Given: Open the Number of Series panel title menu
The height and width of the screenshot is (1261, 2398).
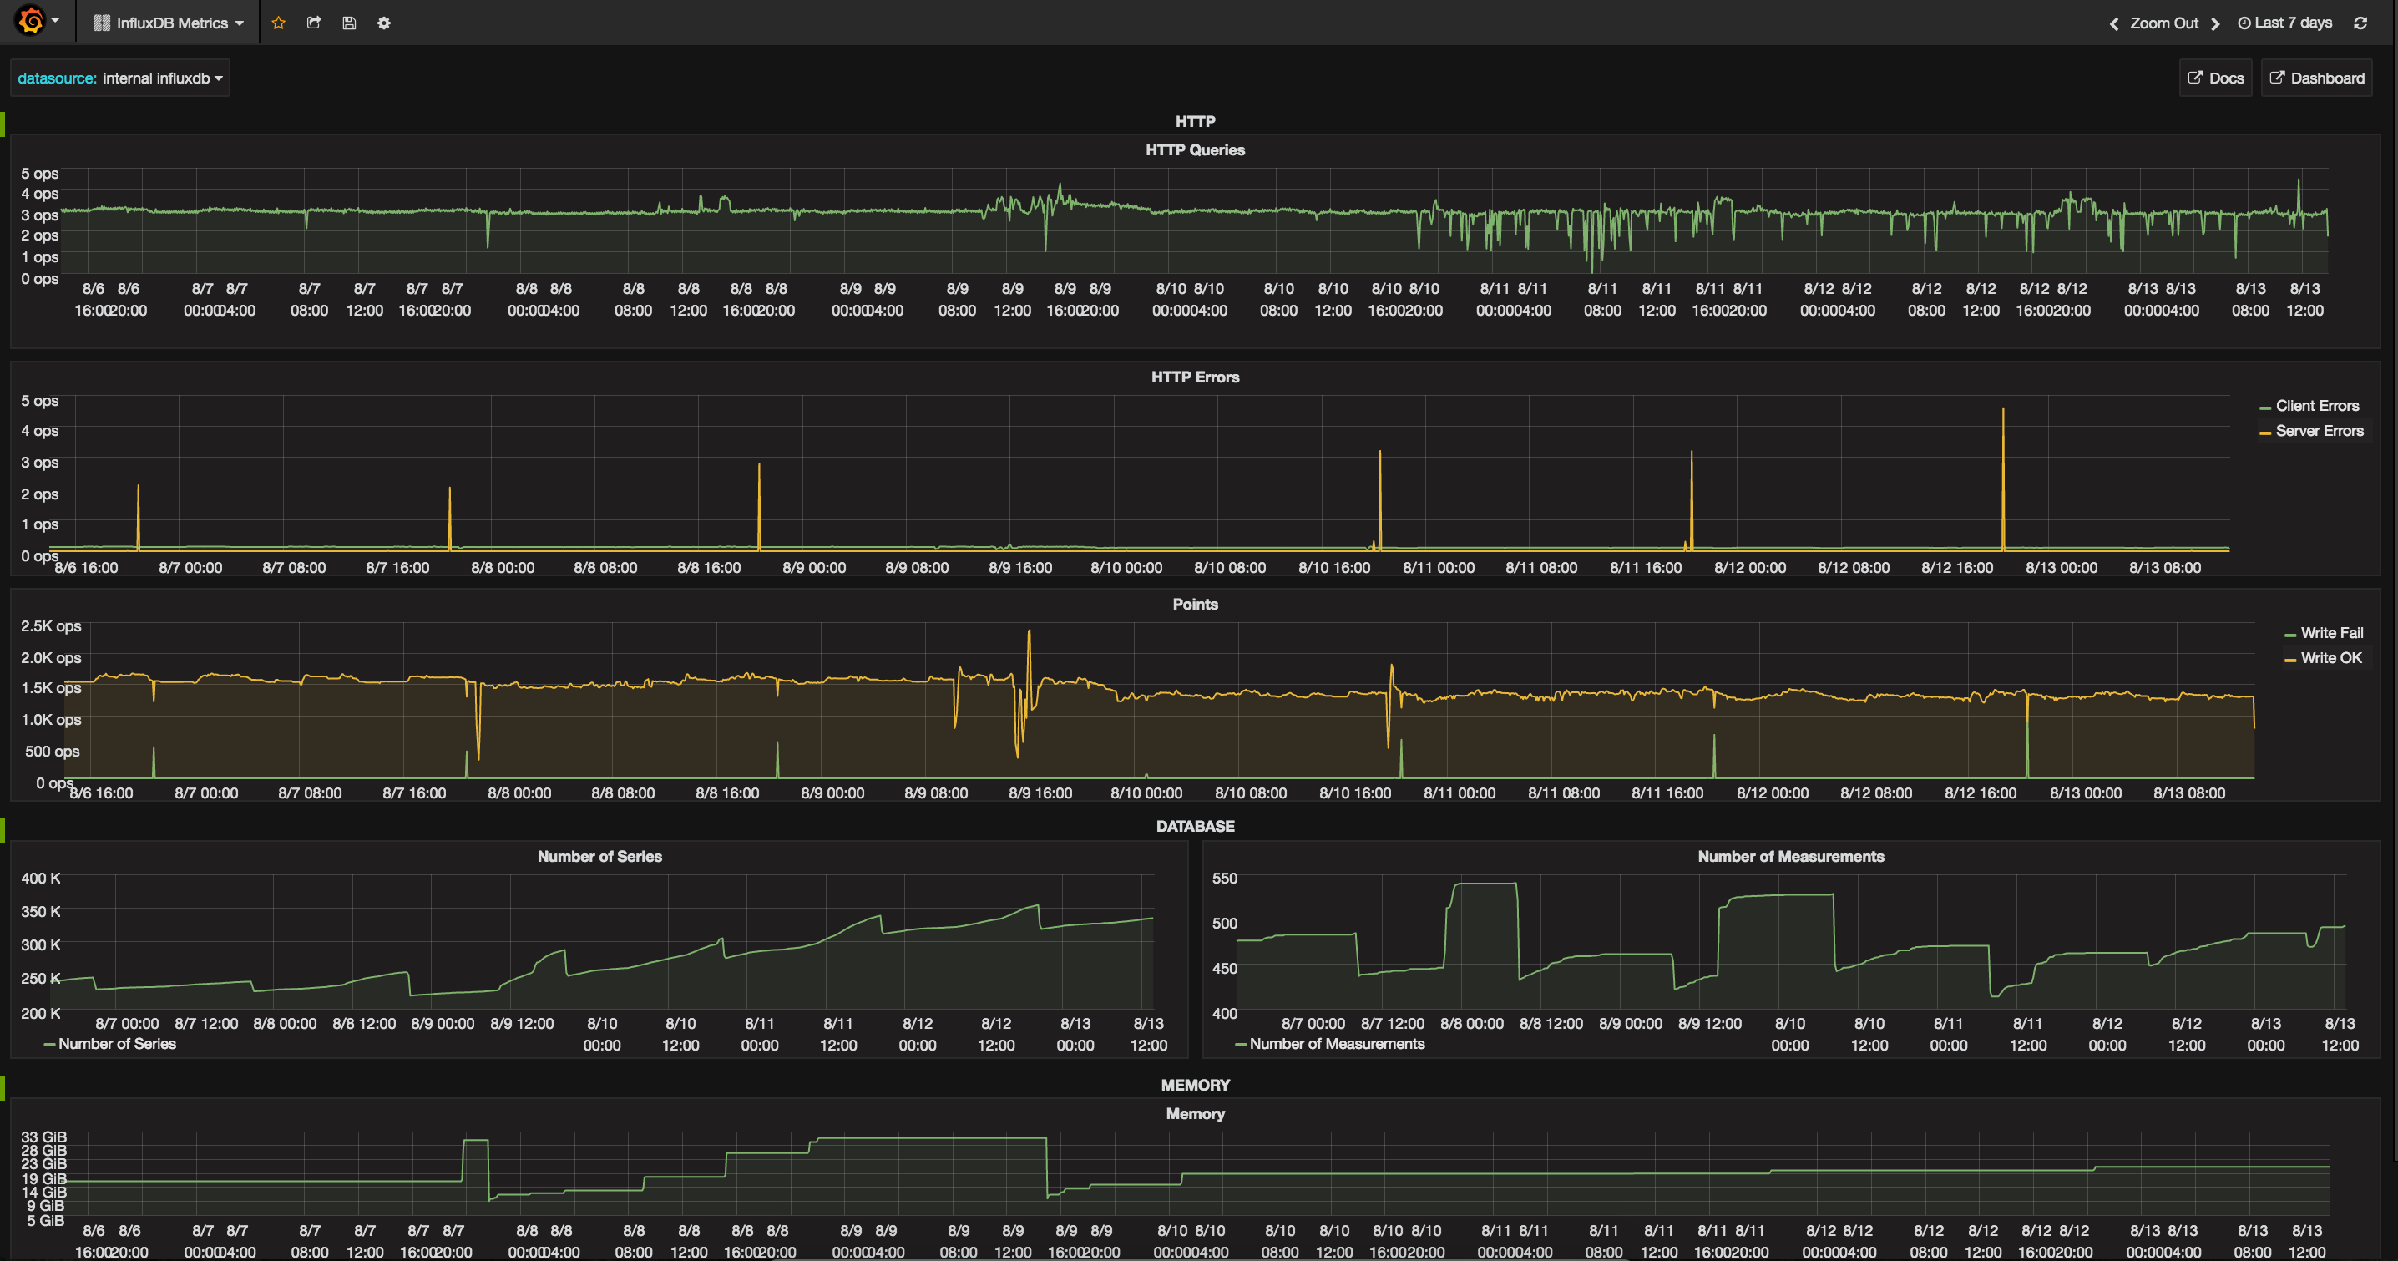Looking at the screenshot, I should [599, 857].
